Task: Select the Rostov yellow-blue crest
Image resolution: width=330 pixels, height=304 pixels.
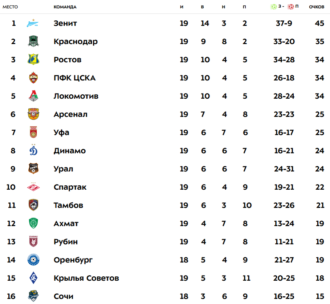Action: (33, 59)
